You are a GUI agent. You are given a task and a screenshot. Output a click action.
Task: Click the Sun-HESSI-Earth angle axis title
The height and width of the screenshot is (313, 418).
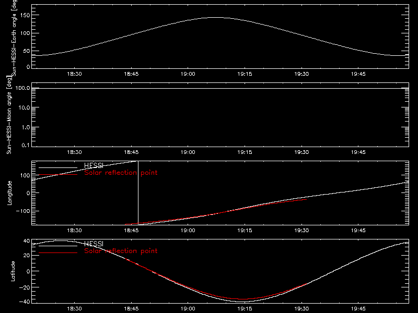click(x=14, y=38)
